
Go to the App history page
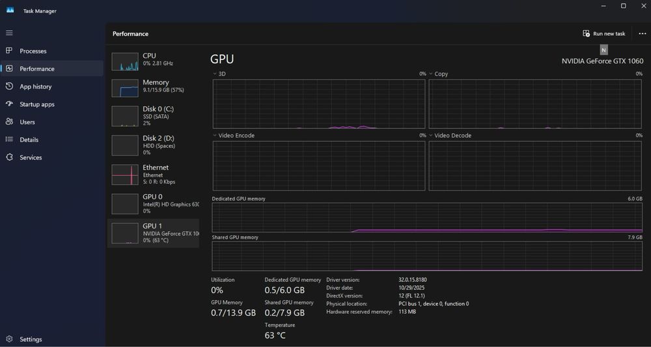pos(52,87)
